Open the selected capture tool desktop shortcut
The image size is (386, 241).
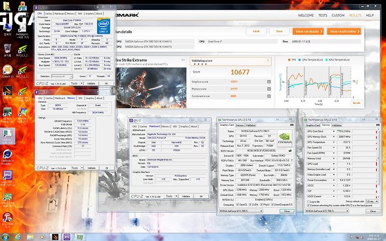click(x=8, y=136)
